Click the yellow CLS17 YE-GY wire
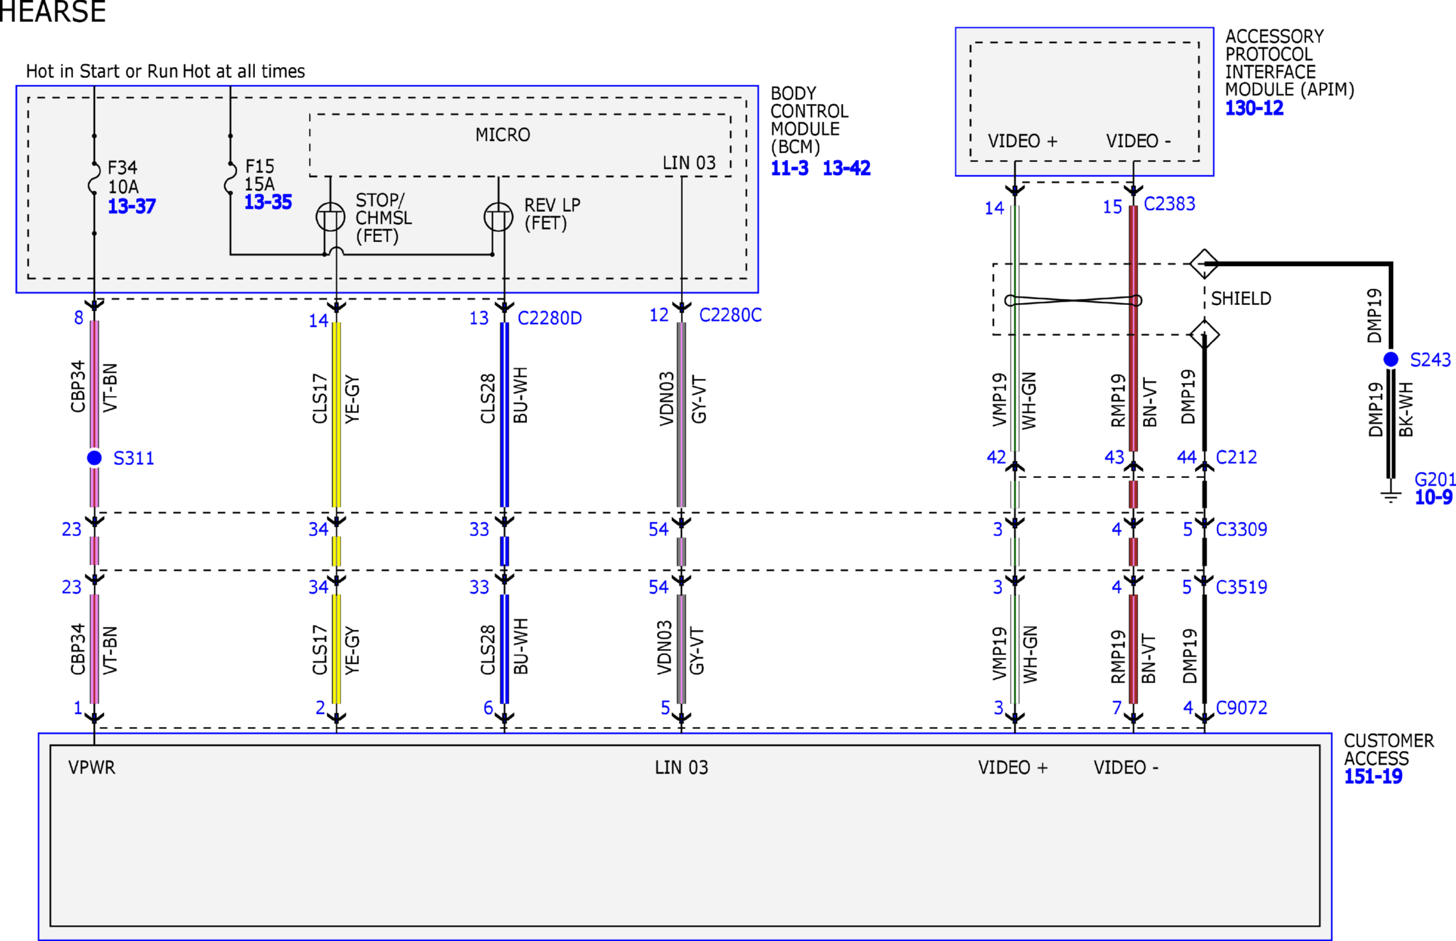The width and height of the screenshot is (1456, 941). 336,414
